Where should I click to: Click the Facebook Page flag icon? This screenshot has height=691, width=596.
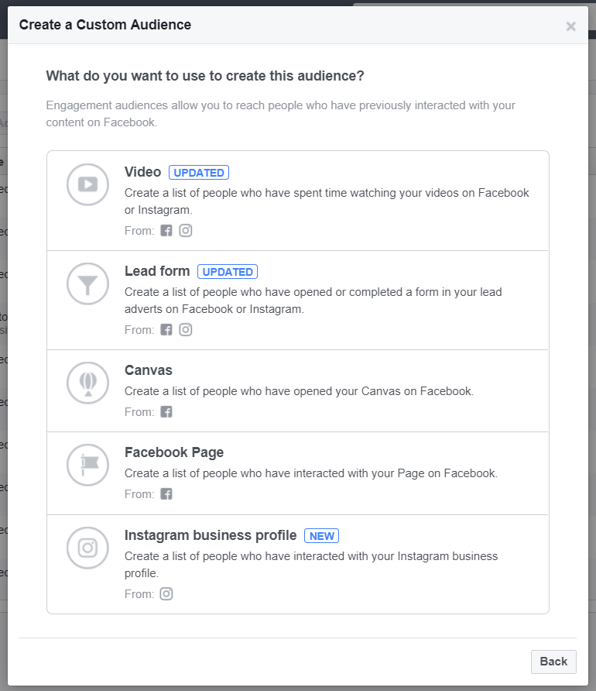pyautogui.click(x=87, y=464)
